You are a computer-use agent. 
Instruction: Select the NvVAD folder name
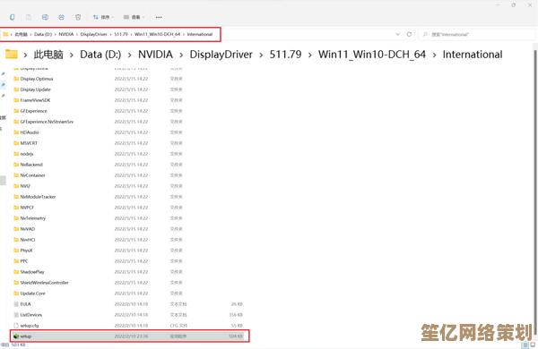pyautogui.click(x=28, y=229)
